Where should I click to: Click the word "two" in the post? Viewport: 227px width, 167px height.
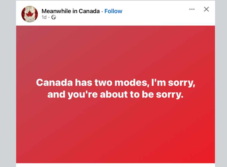pyautogui.click(x=102, y=83)
